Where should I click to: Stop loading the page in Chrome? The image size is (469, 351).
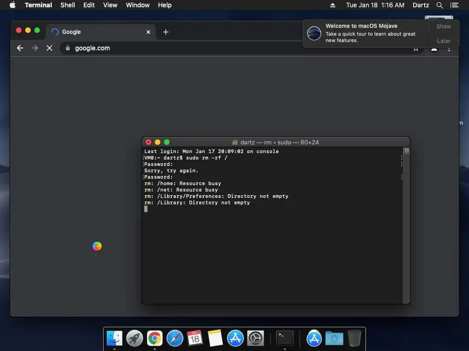tap(49, 48)
